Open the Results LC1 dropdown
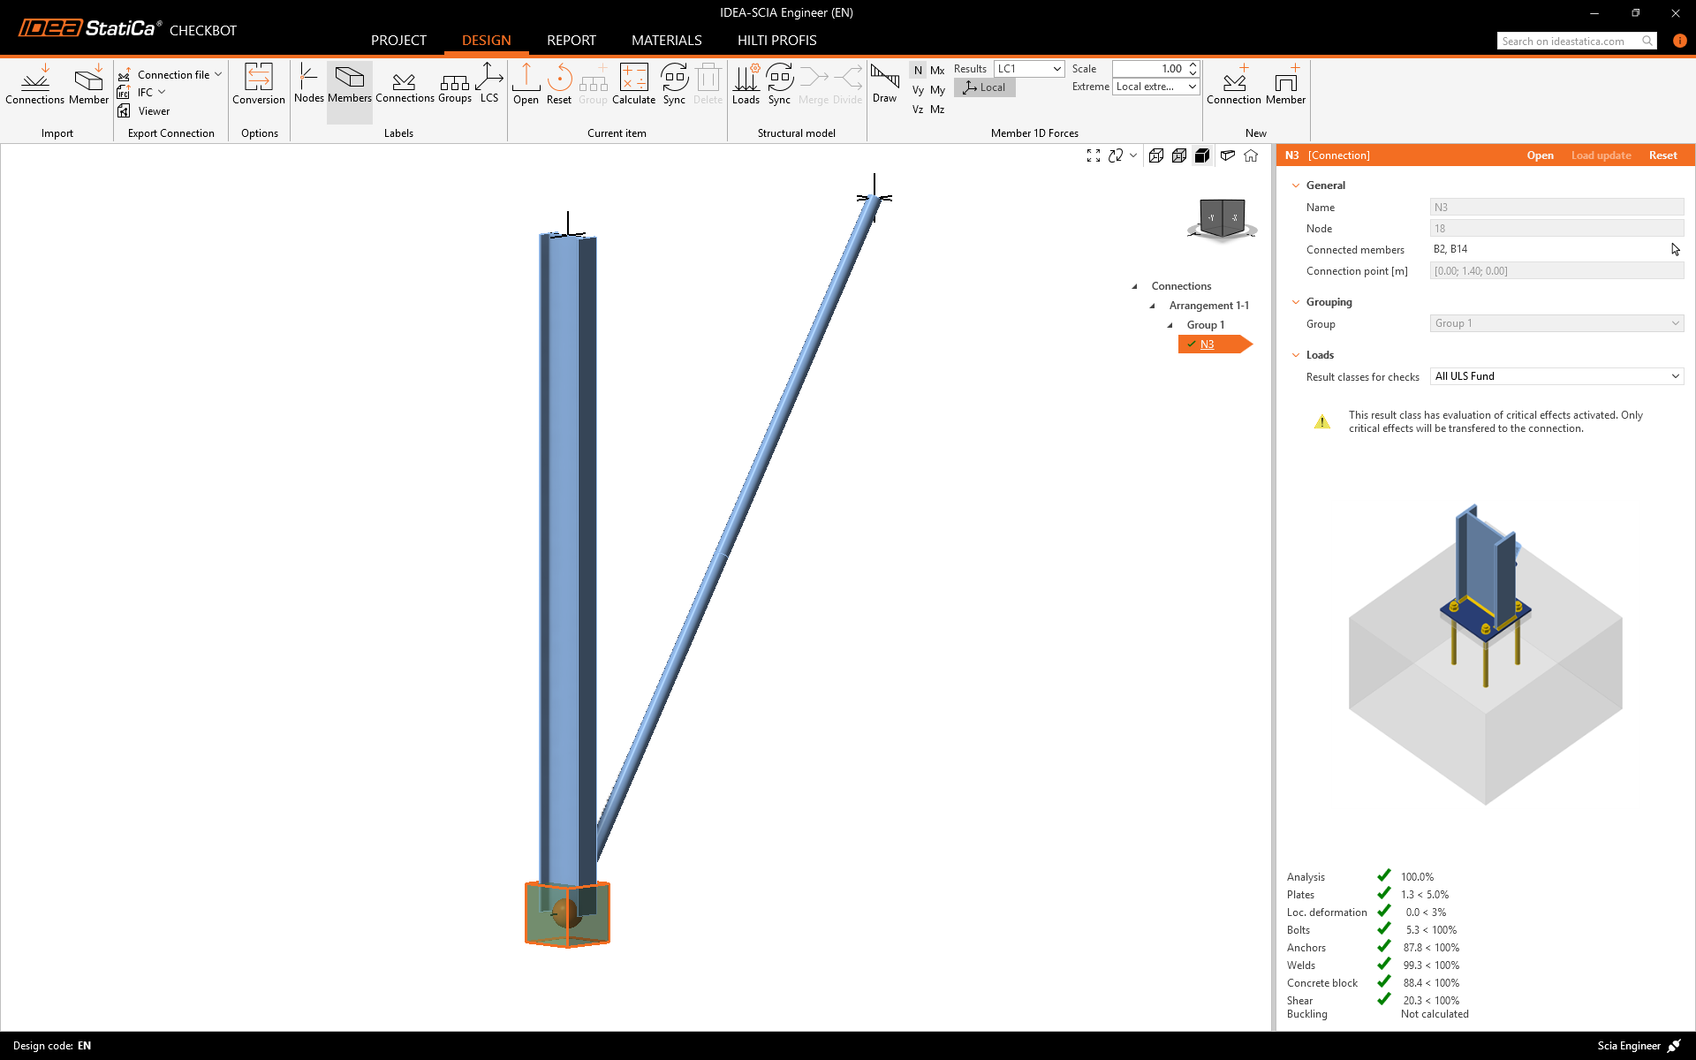This screenshot has width=1696, height=1060. coord(1029,69)
